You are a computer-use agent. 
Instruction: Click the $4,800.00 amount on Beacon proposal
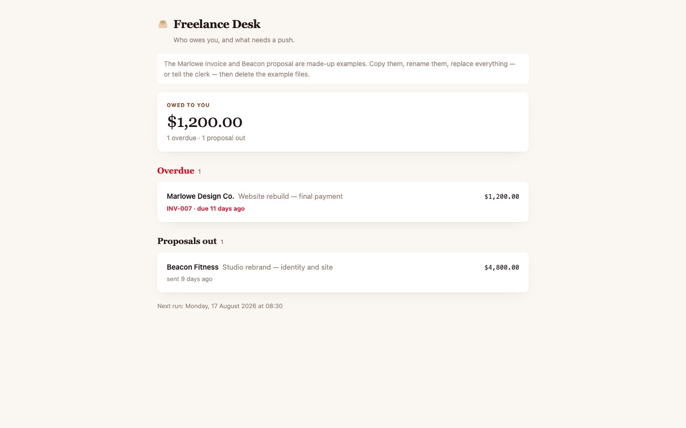(x=502, y=267)
